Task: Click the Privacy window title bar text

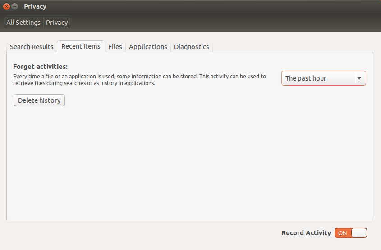Action: click(x=35, y=7)
